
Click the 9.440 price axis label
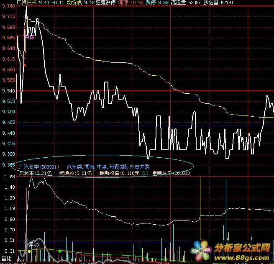click(x=9, y=133)
